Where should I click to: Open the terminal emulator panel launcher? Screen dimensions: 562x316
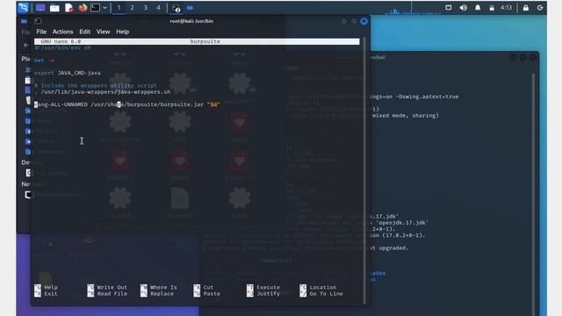(95, 8)
